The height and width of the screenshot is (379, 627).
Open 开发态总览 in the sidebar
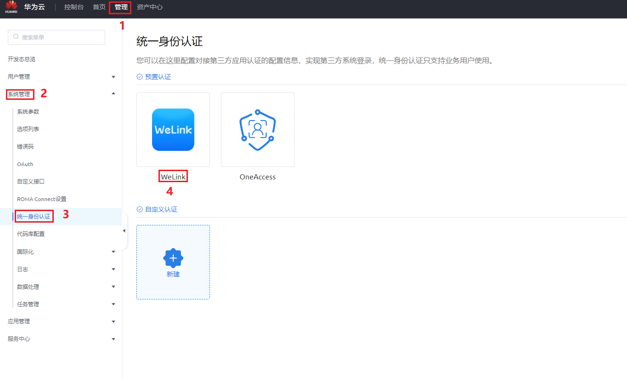22,59
